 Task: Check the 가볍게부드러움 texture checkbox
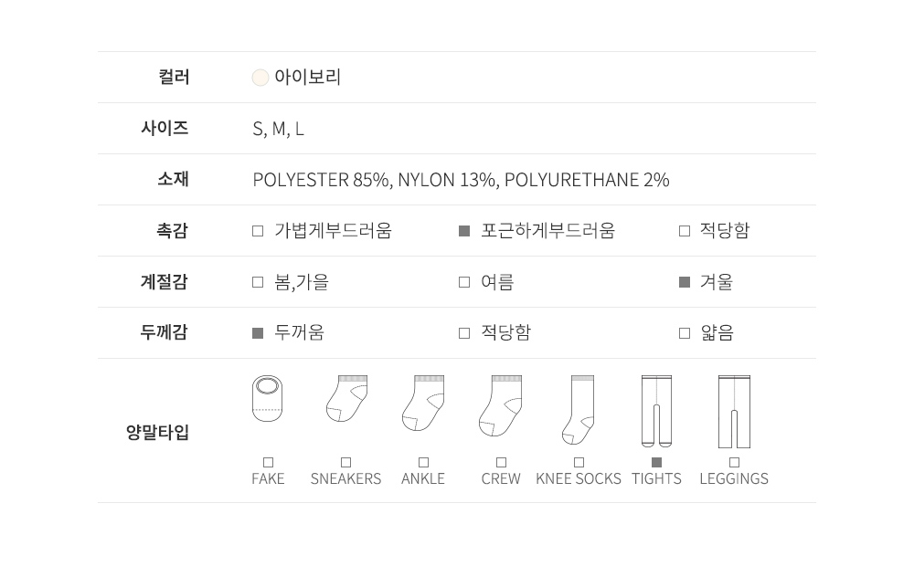pos(258,231)
